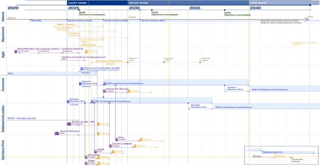Select the 2038 Elections municipales marker

(225, 10)
